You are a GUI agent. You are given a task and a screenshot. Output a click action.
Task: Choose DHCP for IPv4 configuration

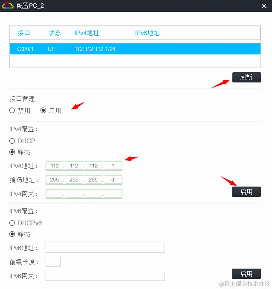(12, 141)
